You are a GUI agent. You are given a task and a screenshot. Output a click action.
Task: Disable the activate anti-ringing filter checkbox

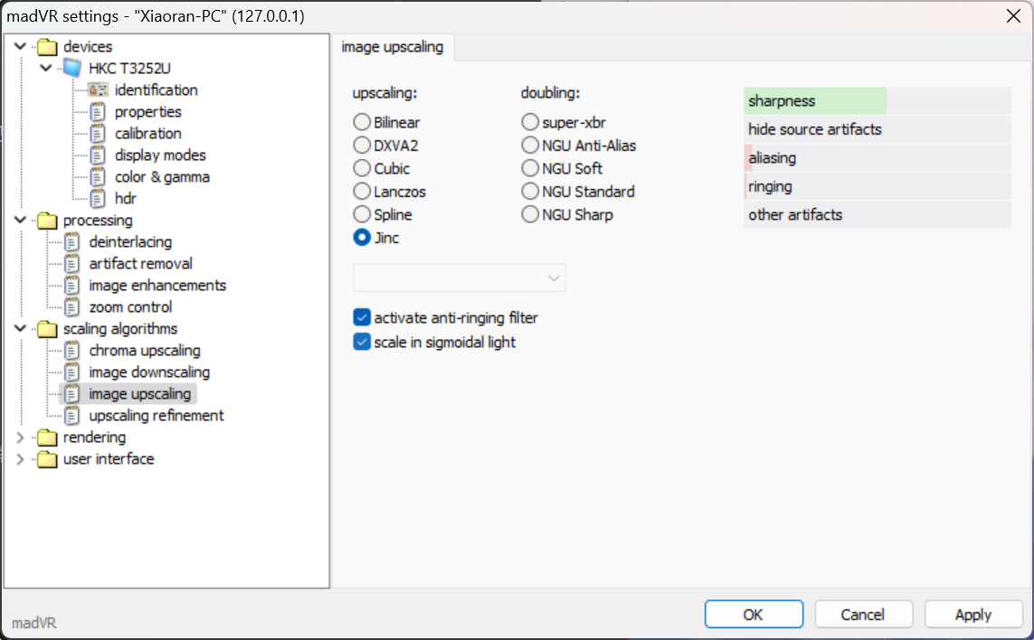(x=362, y=318)
